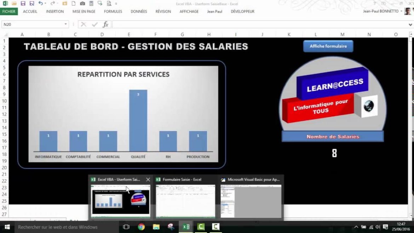The image size is (414, 233).
Task: Show hidden system tray icons
Action: [356, 227]
